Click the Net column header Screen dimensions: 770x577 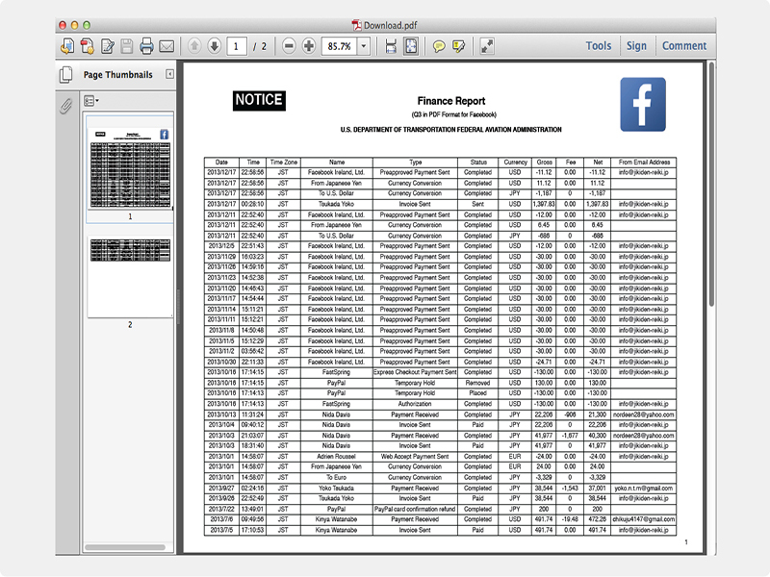[x=597, y=162]
